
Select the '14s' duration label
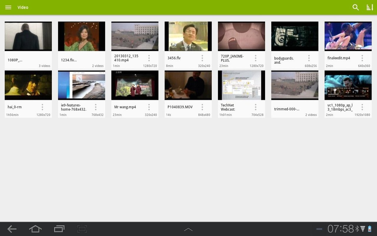[x=168, y=115]
